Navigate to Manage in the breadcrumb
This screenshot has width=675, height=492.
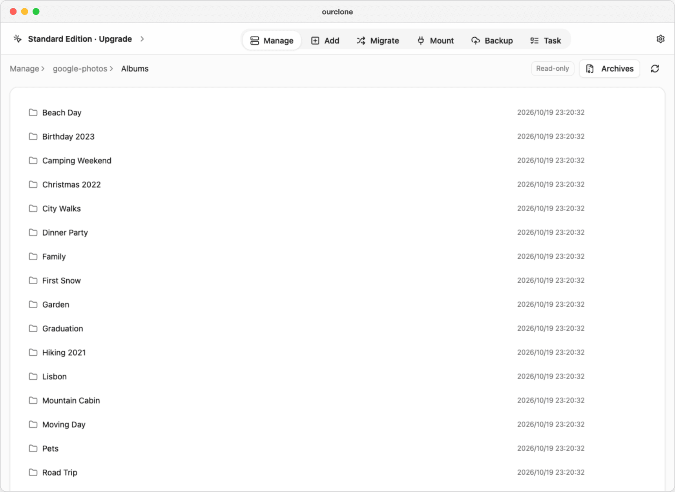click(24, 69)
